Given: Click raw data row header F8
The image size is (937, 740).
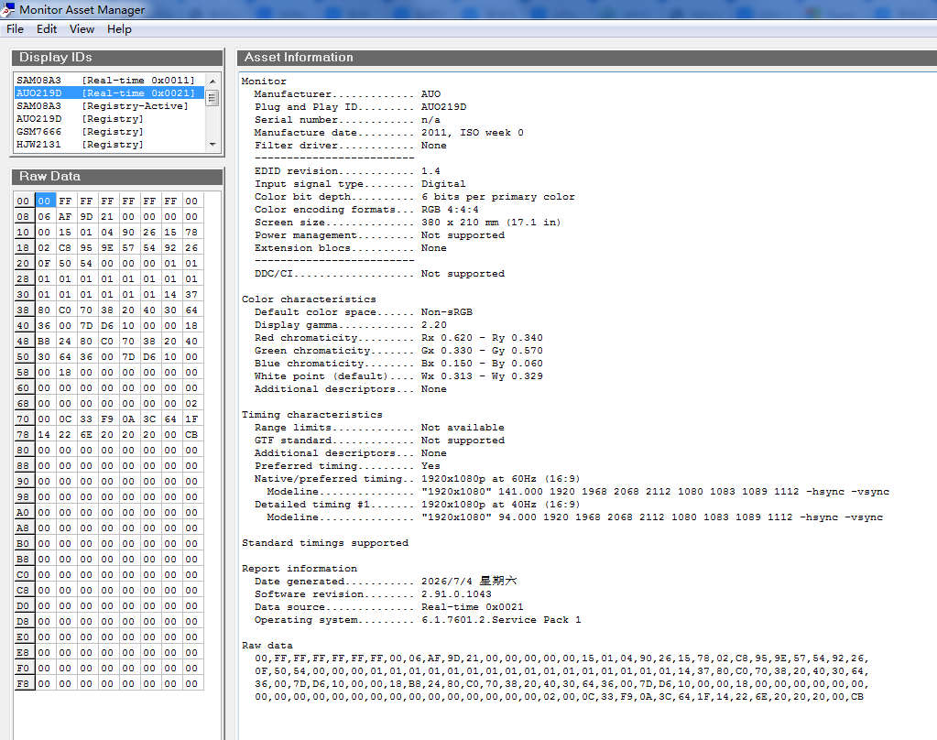Looking at the screenshot, I should 23,683.
